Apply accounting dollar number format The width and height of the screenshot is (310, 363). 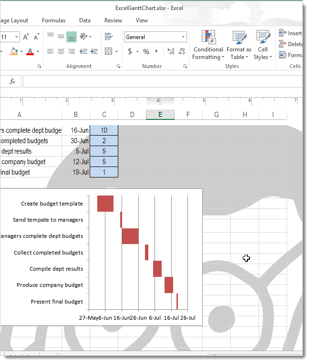130,51
